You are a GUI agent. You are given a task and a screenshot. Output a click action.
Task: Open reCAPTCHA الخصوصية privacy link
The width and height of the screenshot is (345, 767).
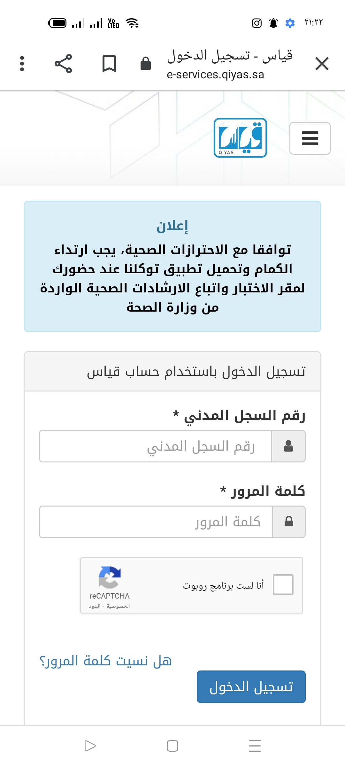coord(118,606)
